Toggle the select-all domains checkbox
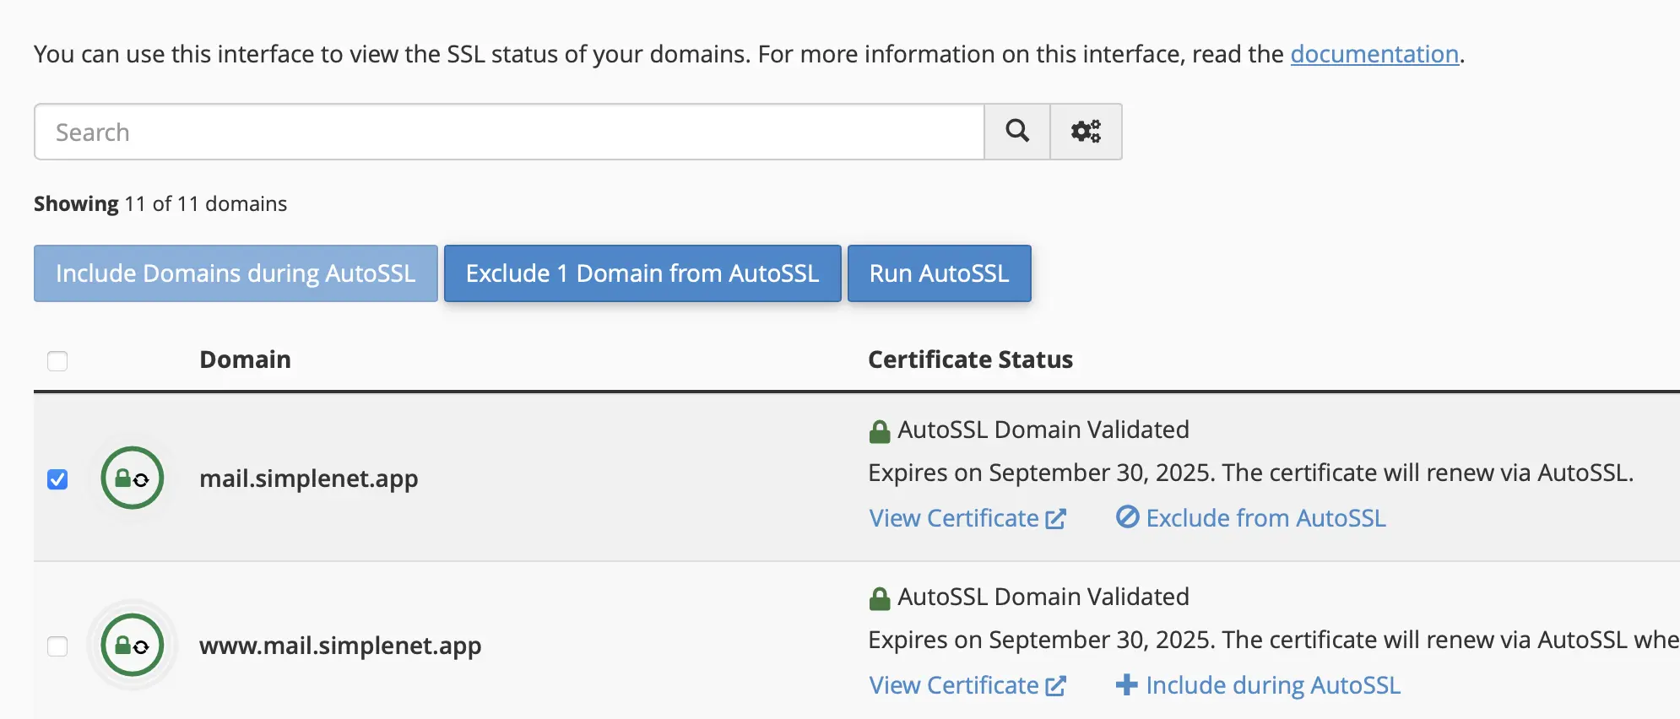The width and height of the screenshot is (1680, 719). coord(57,361)
